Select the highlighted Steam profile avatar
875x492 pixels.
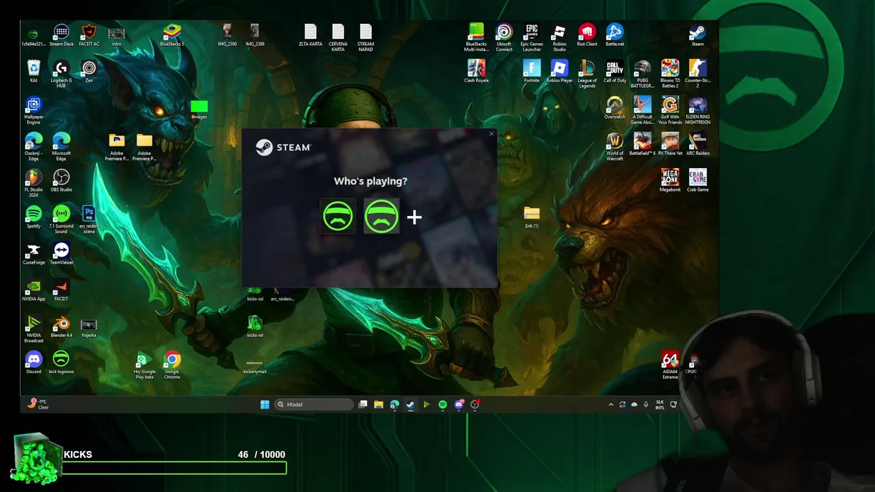381,217
